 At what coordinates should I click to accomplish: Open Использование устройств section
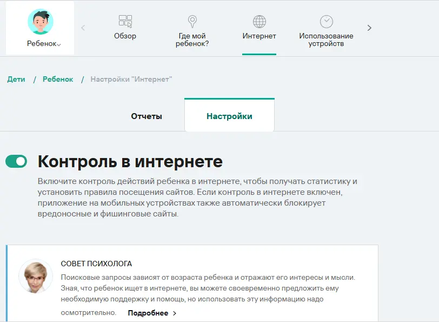[x=326, y=40]
